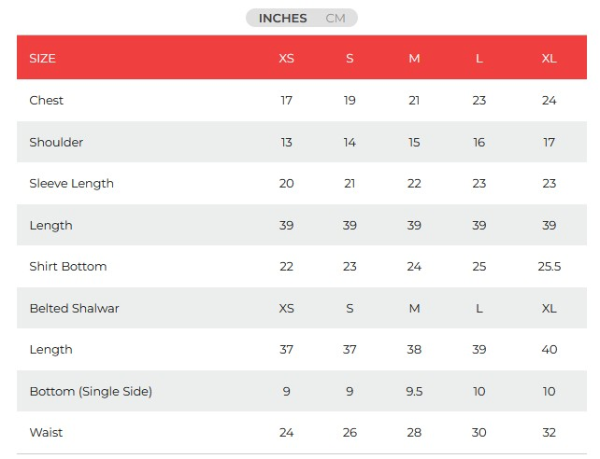Viewport: 600px width, 459px height.
Task: Click the Waist row label
Action: [46, 433]
